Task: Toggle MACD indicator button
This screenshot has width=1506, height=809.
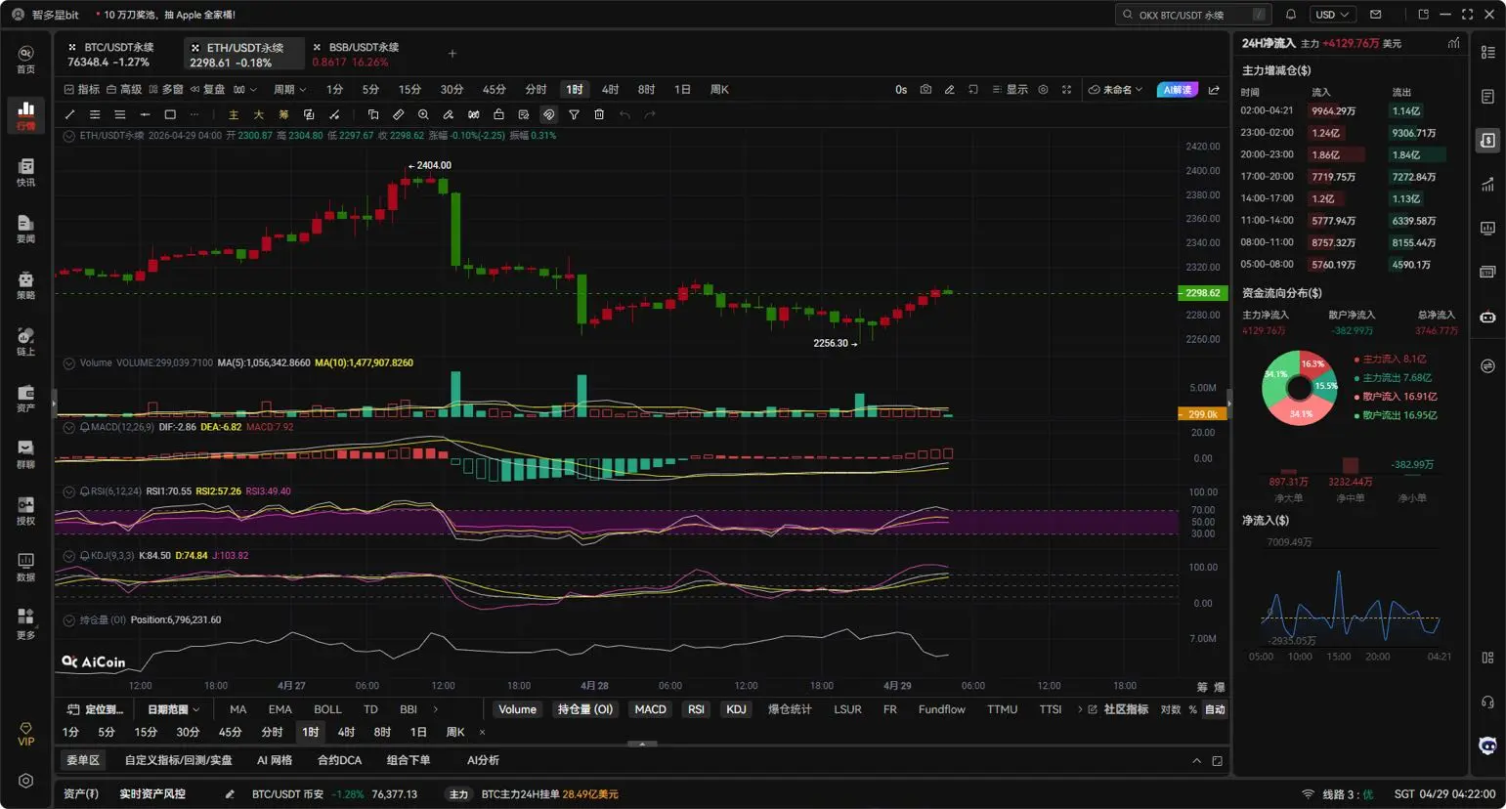Action: point(650,709)
